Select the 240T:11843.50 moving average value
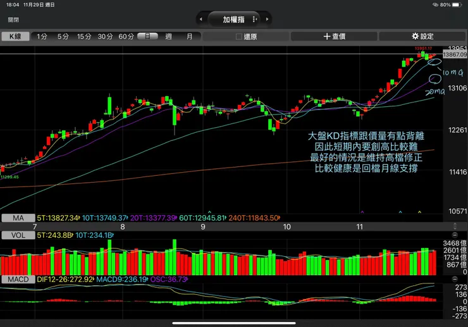The height and width of the screenshot is (327, 468). 254,218
